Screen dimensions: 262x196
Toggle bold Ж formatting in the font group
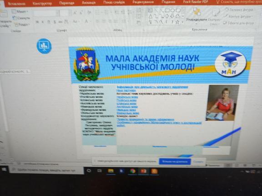37,22
